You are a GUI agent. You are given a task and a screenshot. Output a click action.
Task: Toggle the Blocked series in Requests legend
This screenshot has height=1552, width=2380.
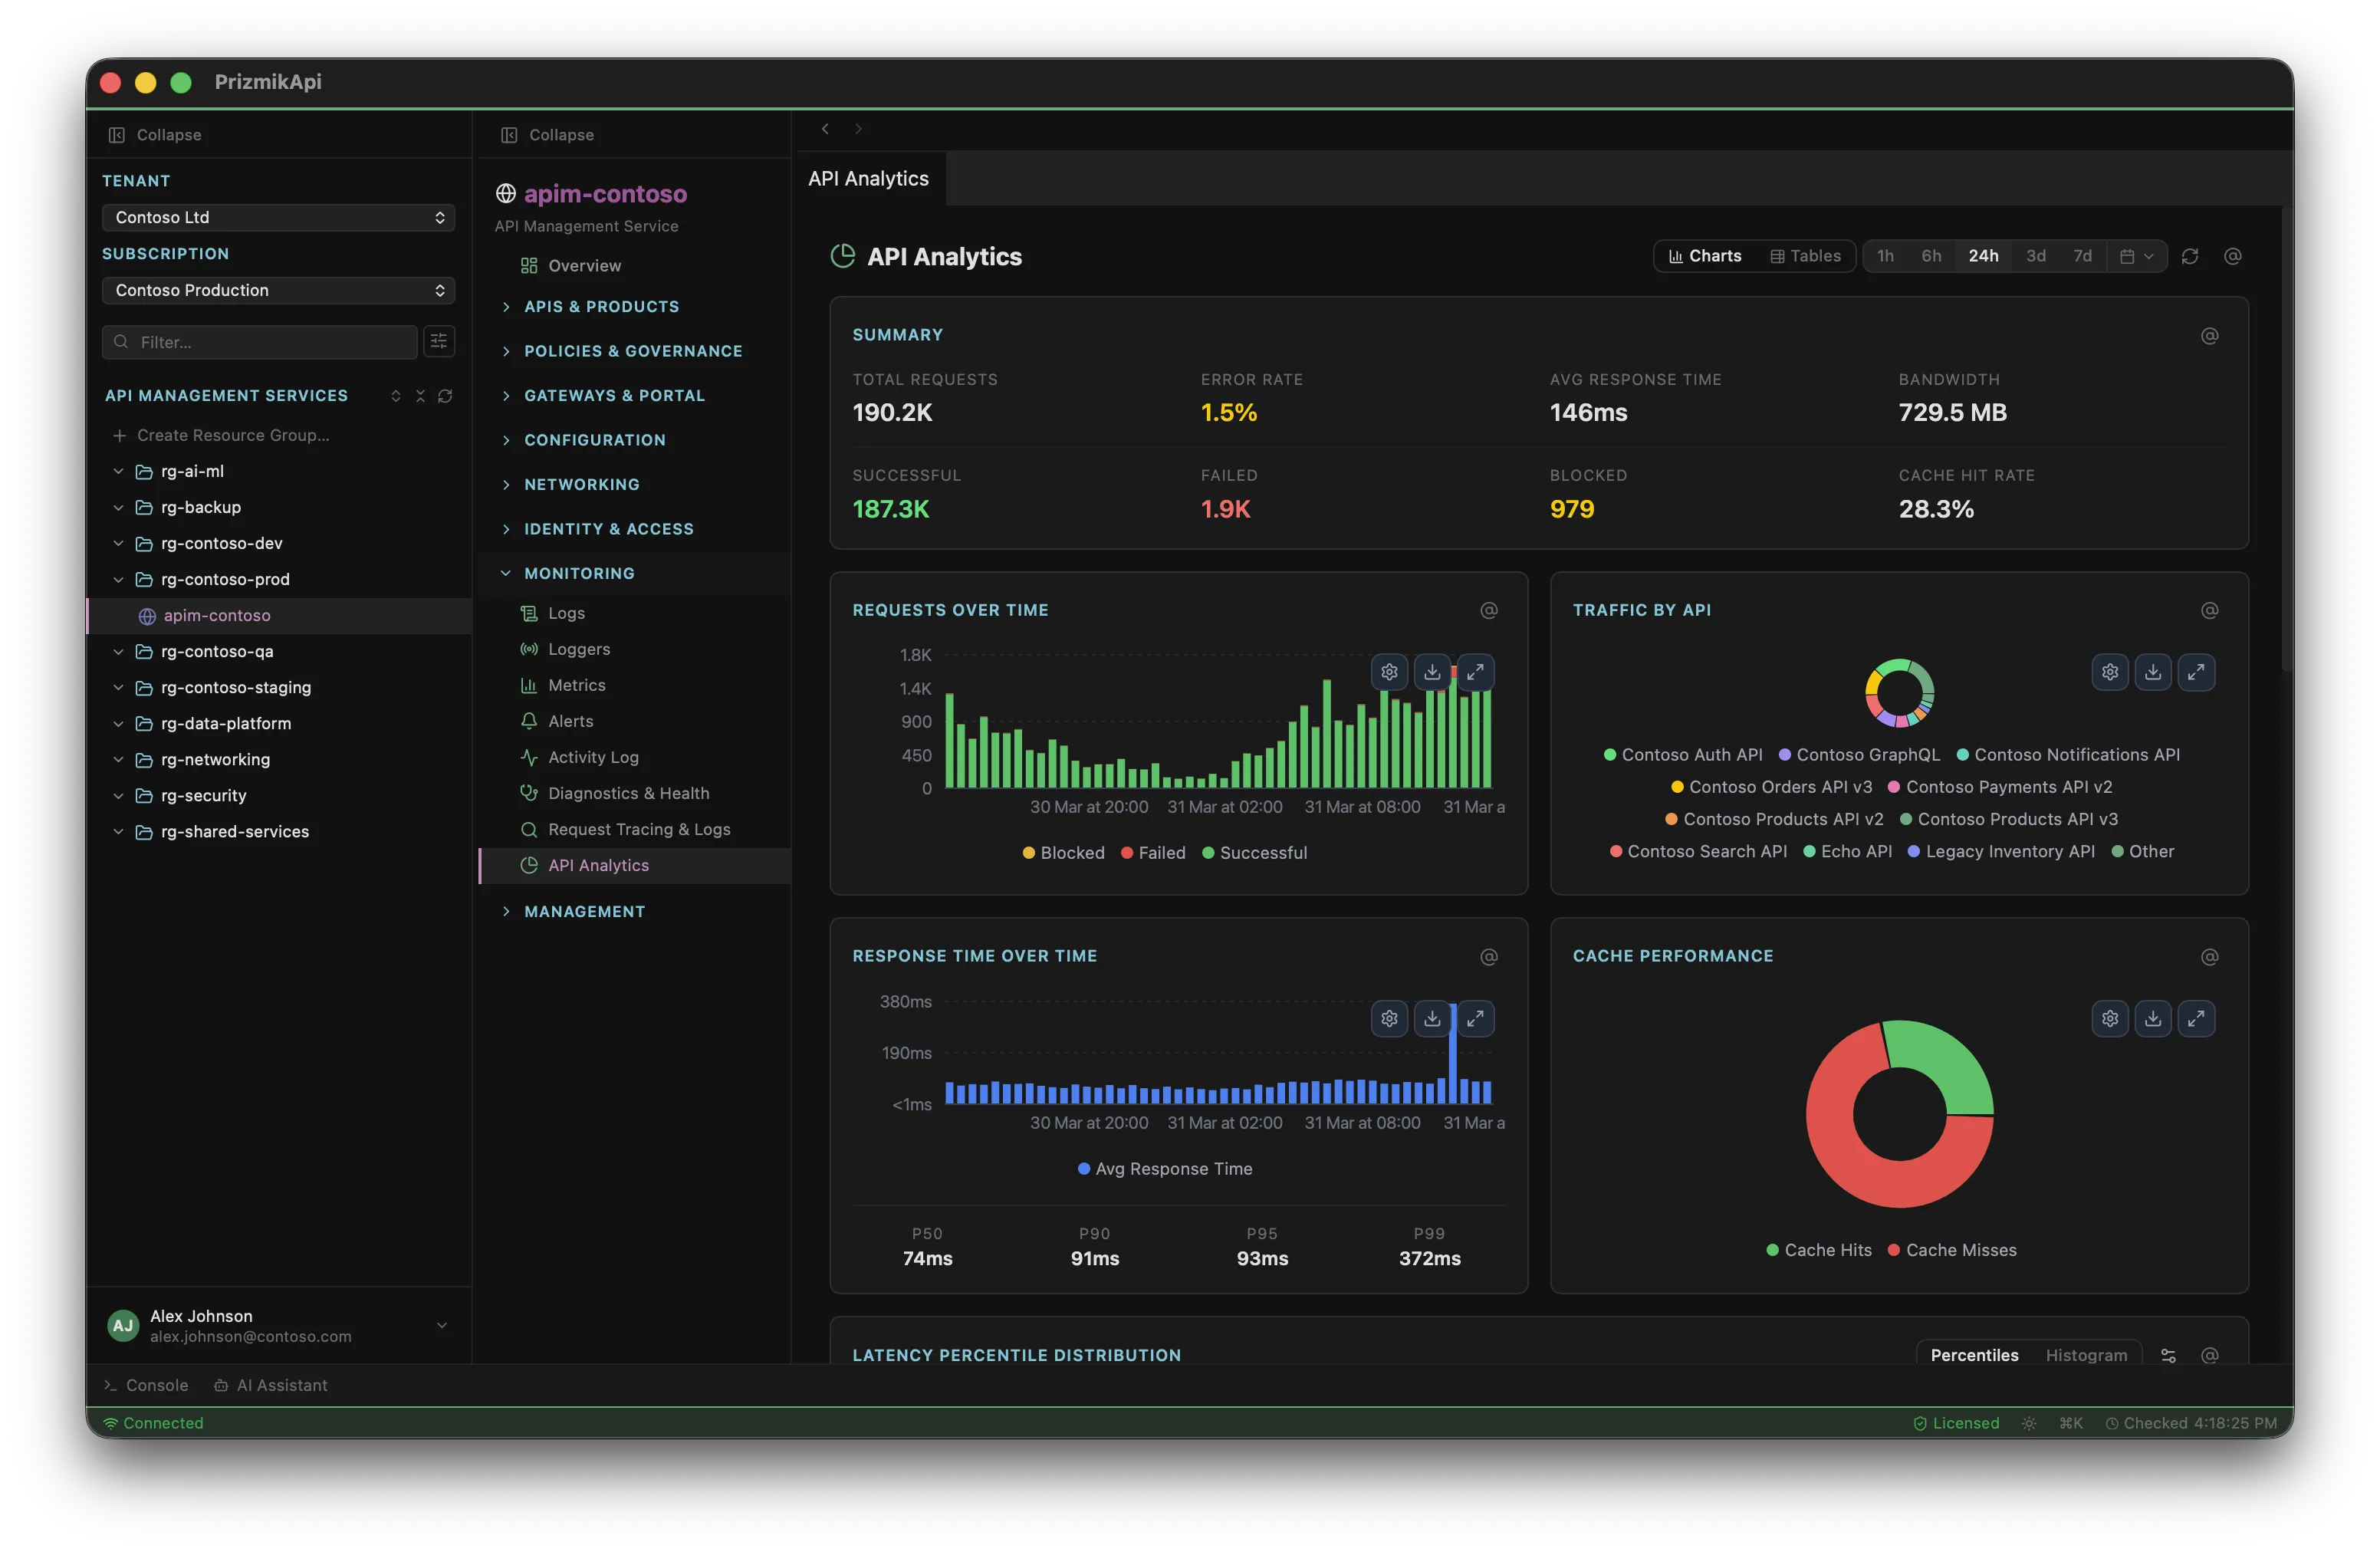1063,852
